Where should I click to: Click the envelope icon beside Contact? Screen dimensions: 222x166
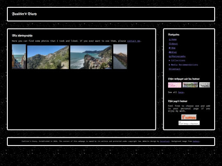[x=170, y=69]
